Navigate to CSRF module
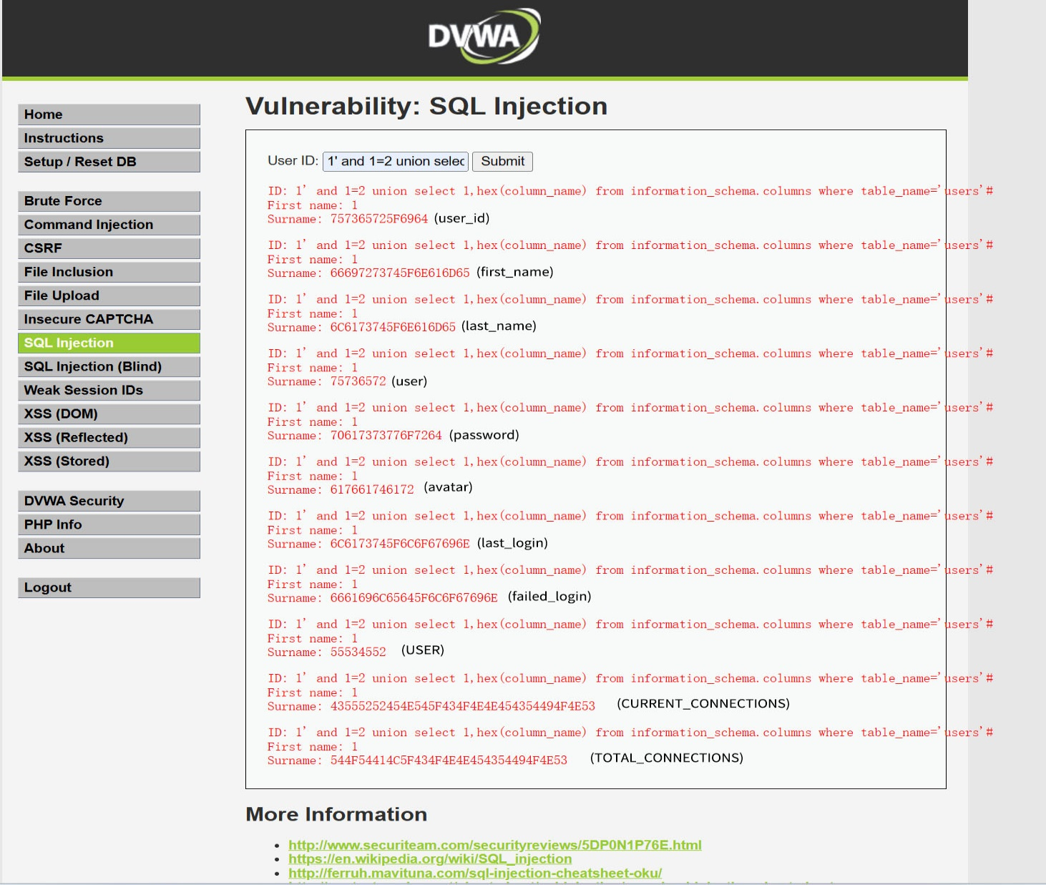Screen dimensions: 1046x885 (x=109, y=248)
